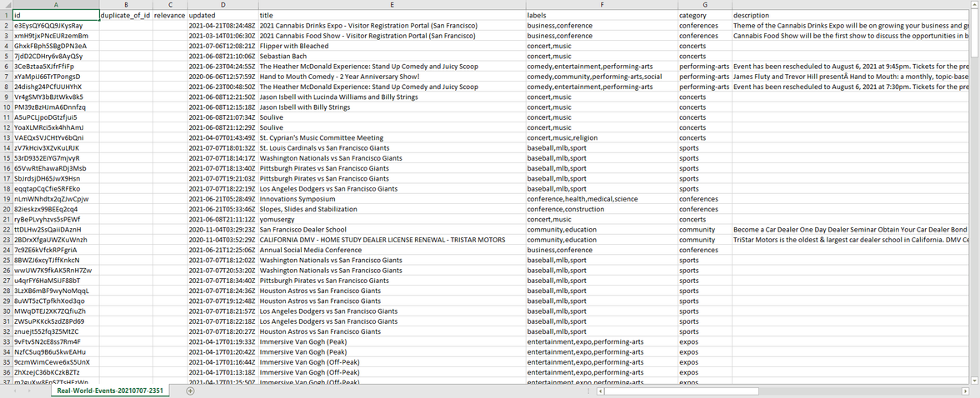Click title 'Slopes, Slides and Stabilization'
The width and height of the screenshot is (980, 398).
tap(392, 209)
